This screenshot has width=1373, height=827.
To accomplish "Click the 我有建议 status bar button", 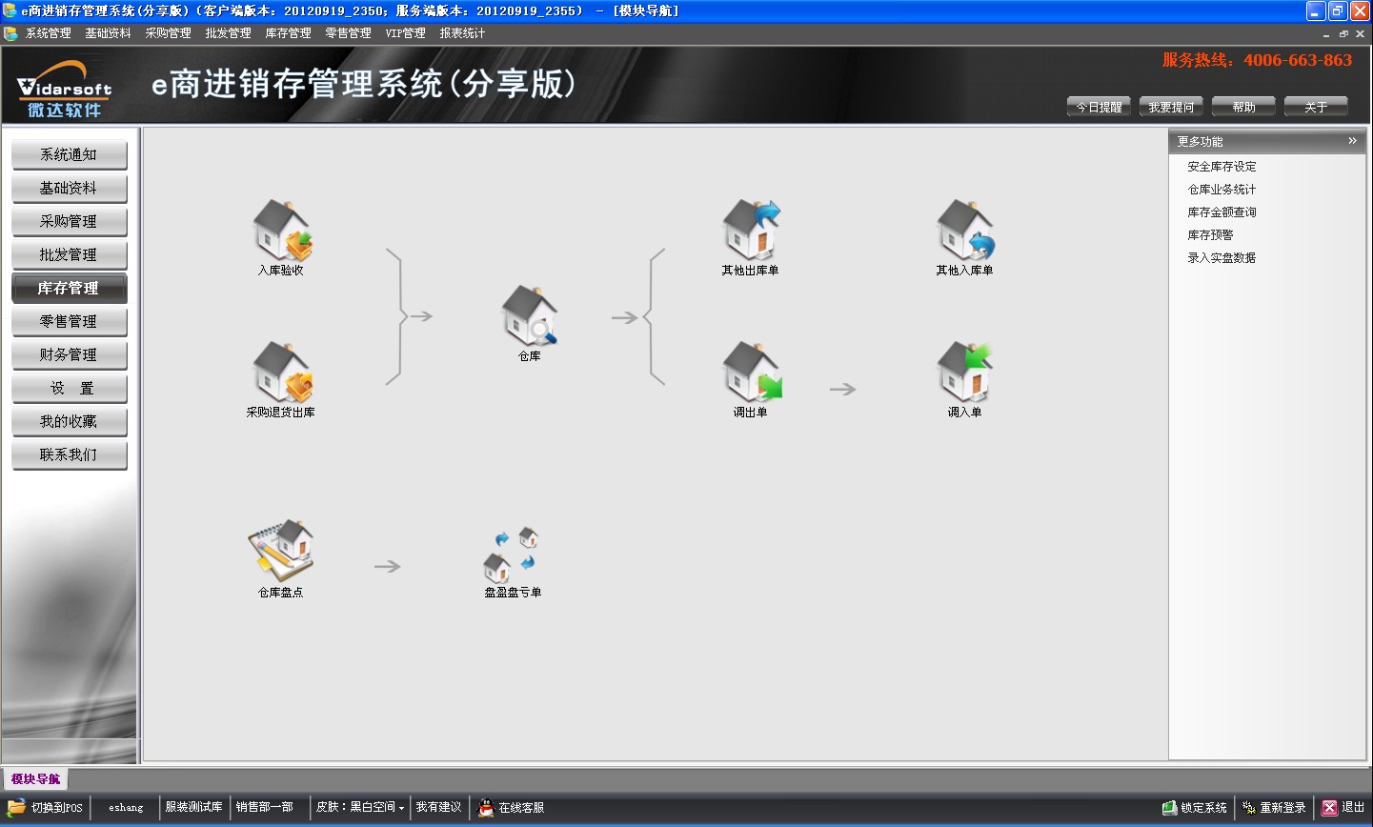I will pyautogui.click(x=438, y=807).
